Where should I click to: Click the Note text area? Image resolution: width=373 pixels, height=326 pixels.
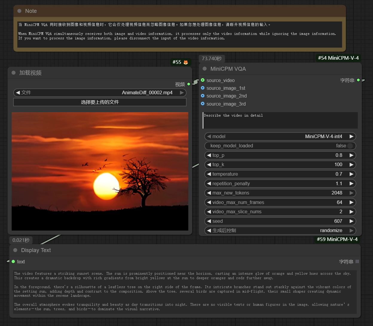point(180,35)
